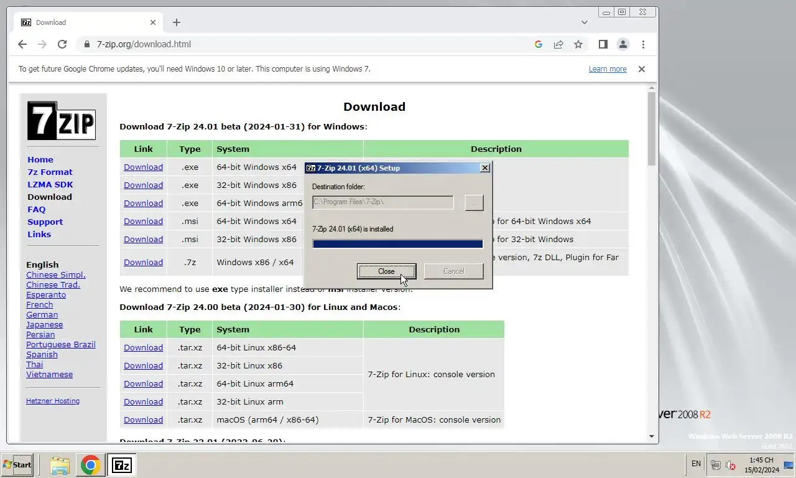Select Spanish language

click(x=42, y=355)
